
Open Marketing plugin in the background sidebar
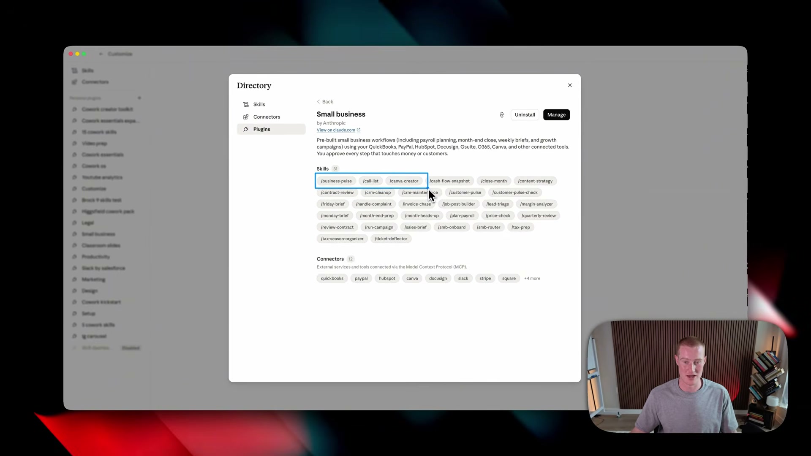[93, 280]
